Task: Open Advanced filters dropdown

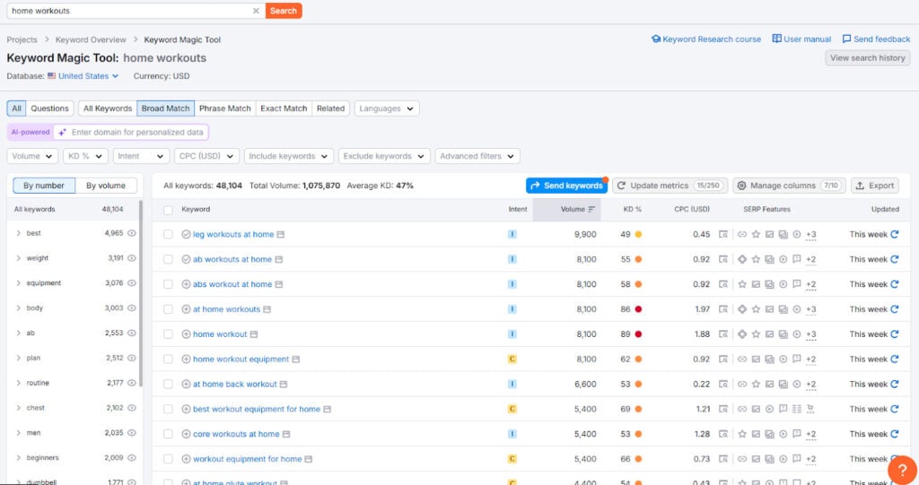Action: (477, 156)
